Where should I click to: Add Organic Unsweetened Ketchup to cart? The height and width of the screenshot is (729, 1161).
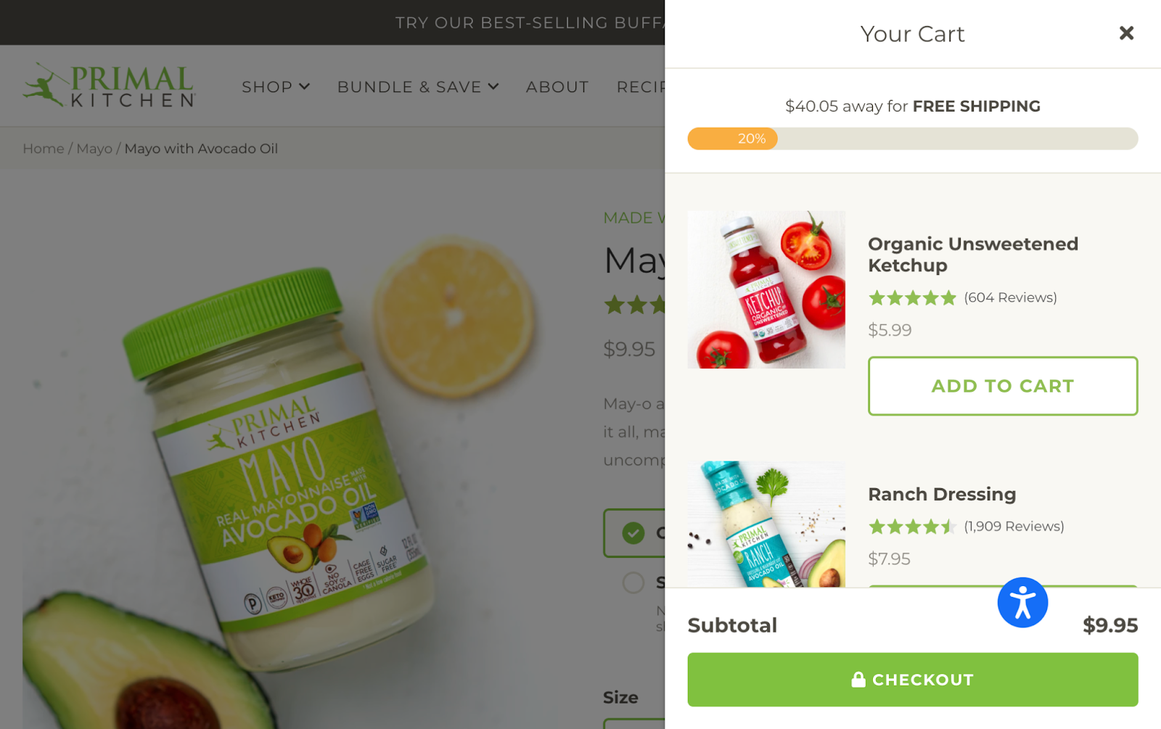(1003, 386)
